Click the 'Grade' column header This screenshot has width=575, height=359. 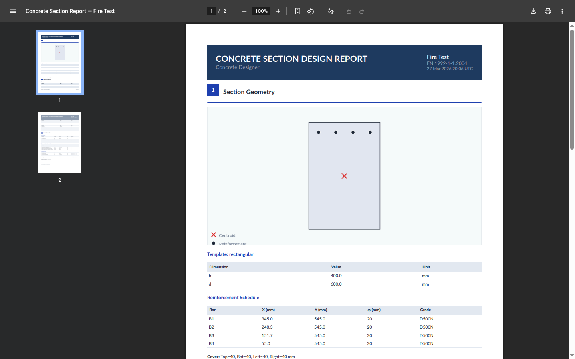pos(426,310)
